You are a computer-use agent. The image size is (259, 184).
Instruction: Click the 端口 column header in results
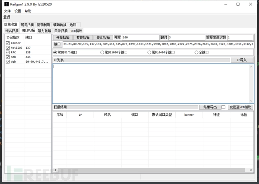pos(135,115)
